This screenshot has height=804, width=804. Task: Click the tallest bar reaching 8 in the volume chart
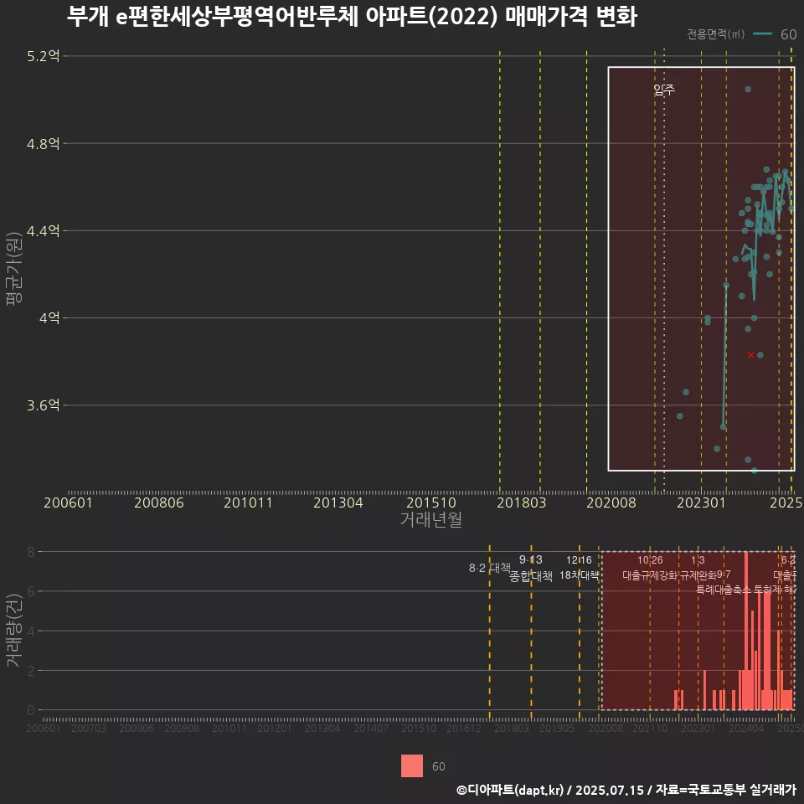point(746,631)
